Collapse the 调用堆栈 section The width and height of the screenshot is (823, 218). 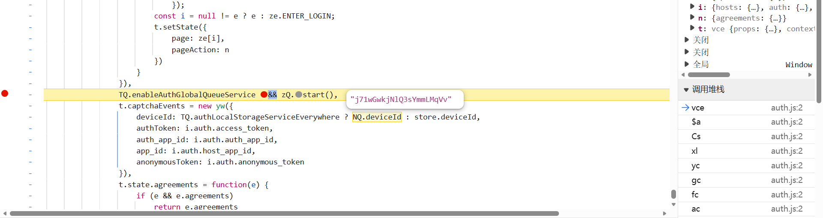click(x=686, y=90)
